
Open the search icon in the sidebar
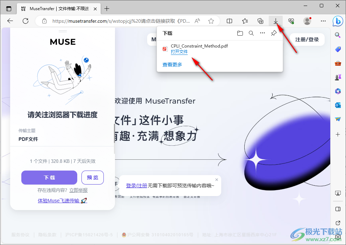coord(337,35)
